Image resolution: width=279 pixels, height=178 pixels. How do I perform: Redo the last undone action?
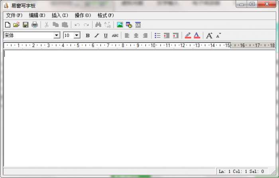pyautogui.click(x=86, y=25)
